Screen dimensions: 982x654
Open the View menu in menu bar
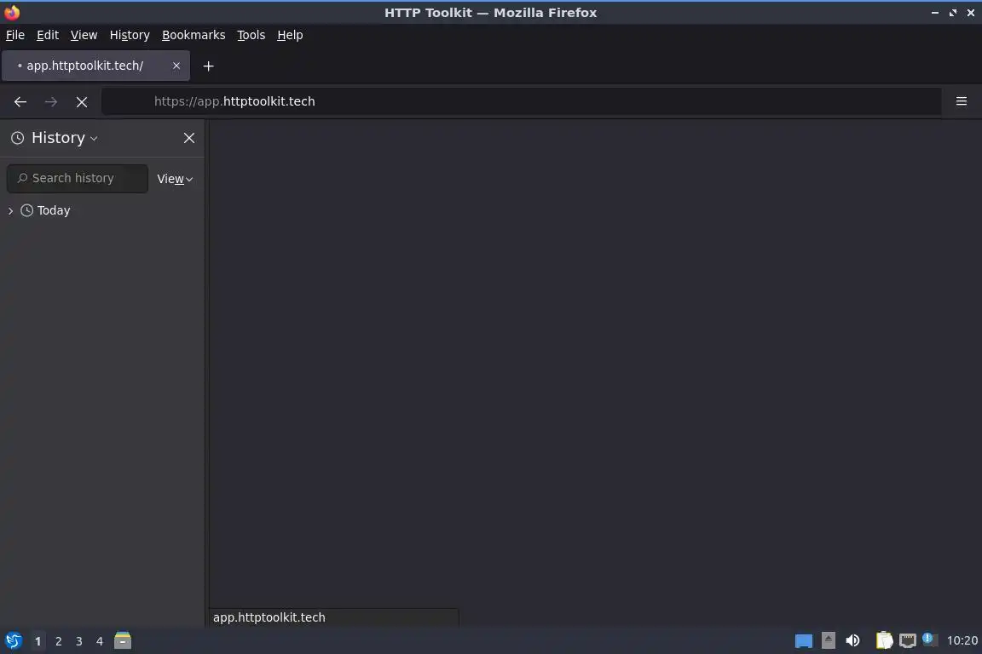pyautogui.click(x=84, y=35)
